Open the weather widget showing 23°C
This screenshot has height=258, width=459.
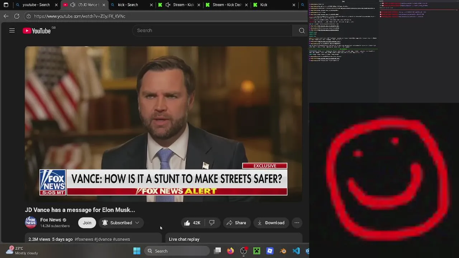(22, 250)
